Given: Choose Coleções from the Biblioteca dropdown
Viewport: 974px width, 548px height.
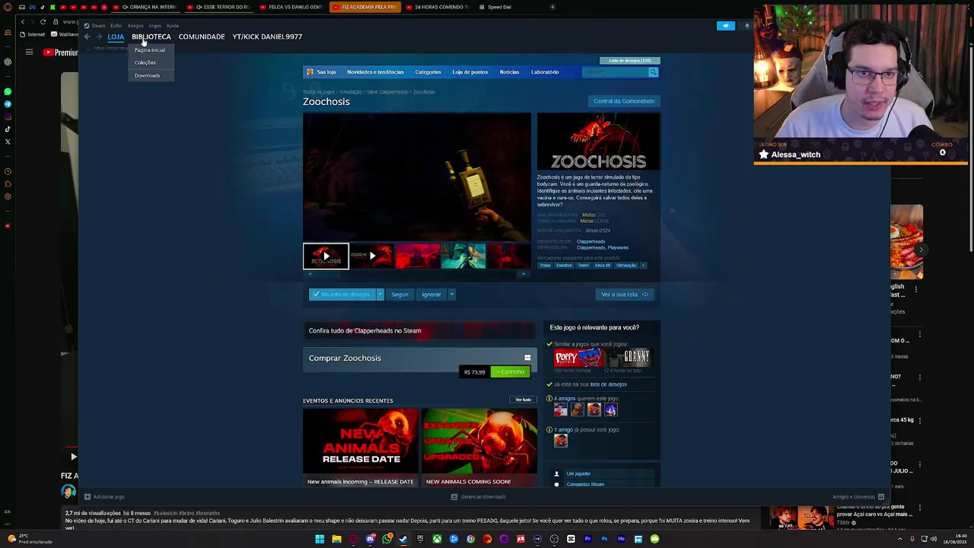Looking at the screenshot, I should coord(145,62).
